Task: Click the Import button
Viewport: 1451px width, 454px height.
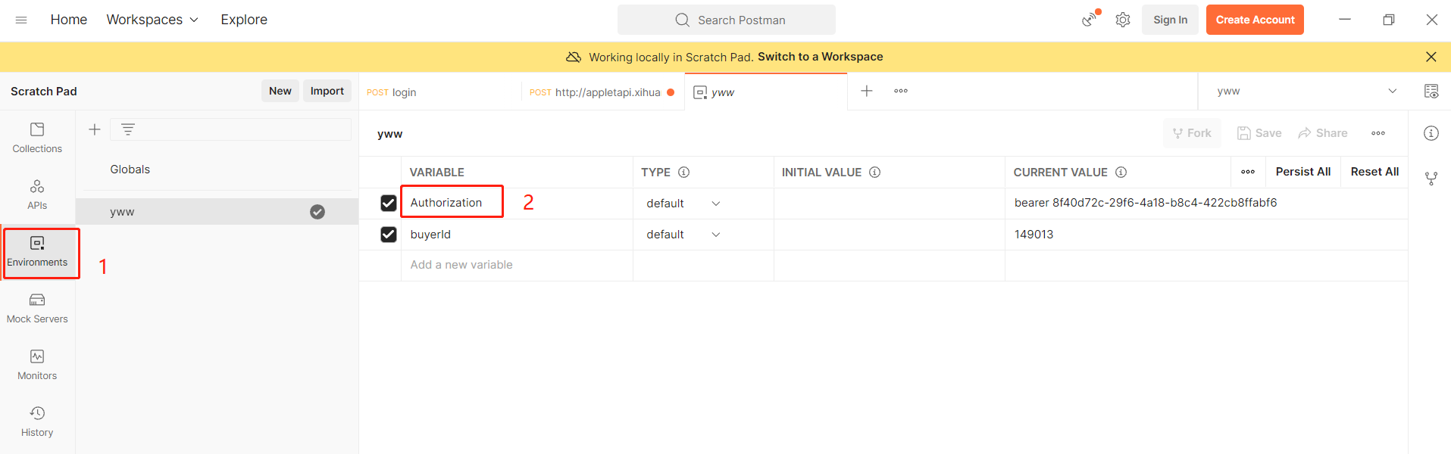Action: point(327,91)
